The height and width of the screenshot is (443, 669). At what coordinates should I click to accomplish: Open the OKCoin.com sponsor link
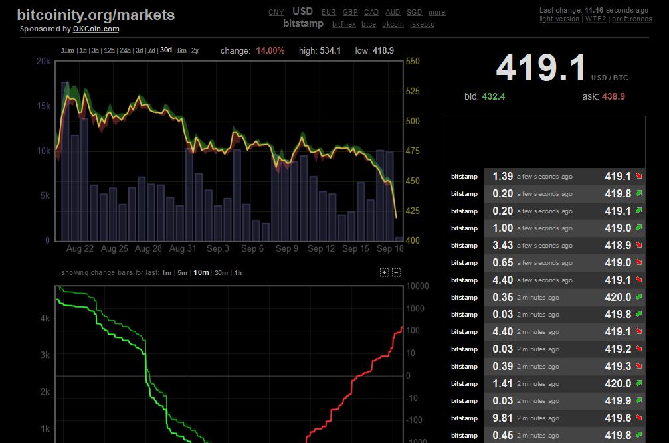coord(96,29)
